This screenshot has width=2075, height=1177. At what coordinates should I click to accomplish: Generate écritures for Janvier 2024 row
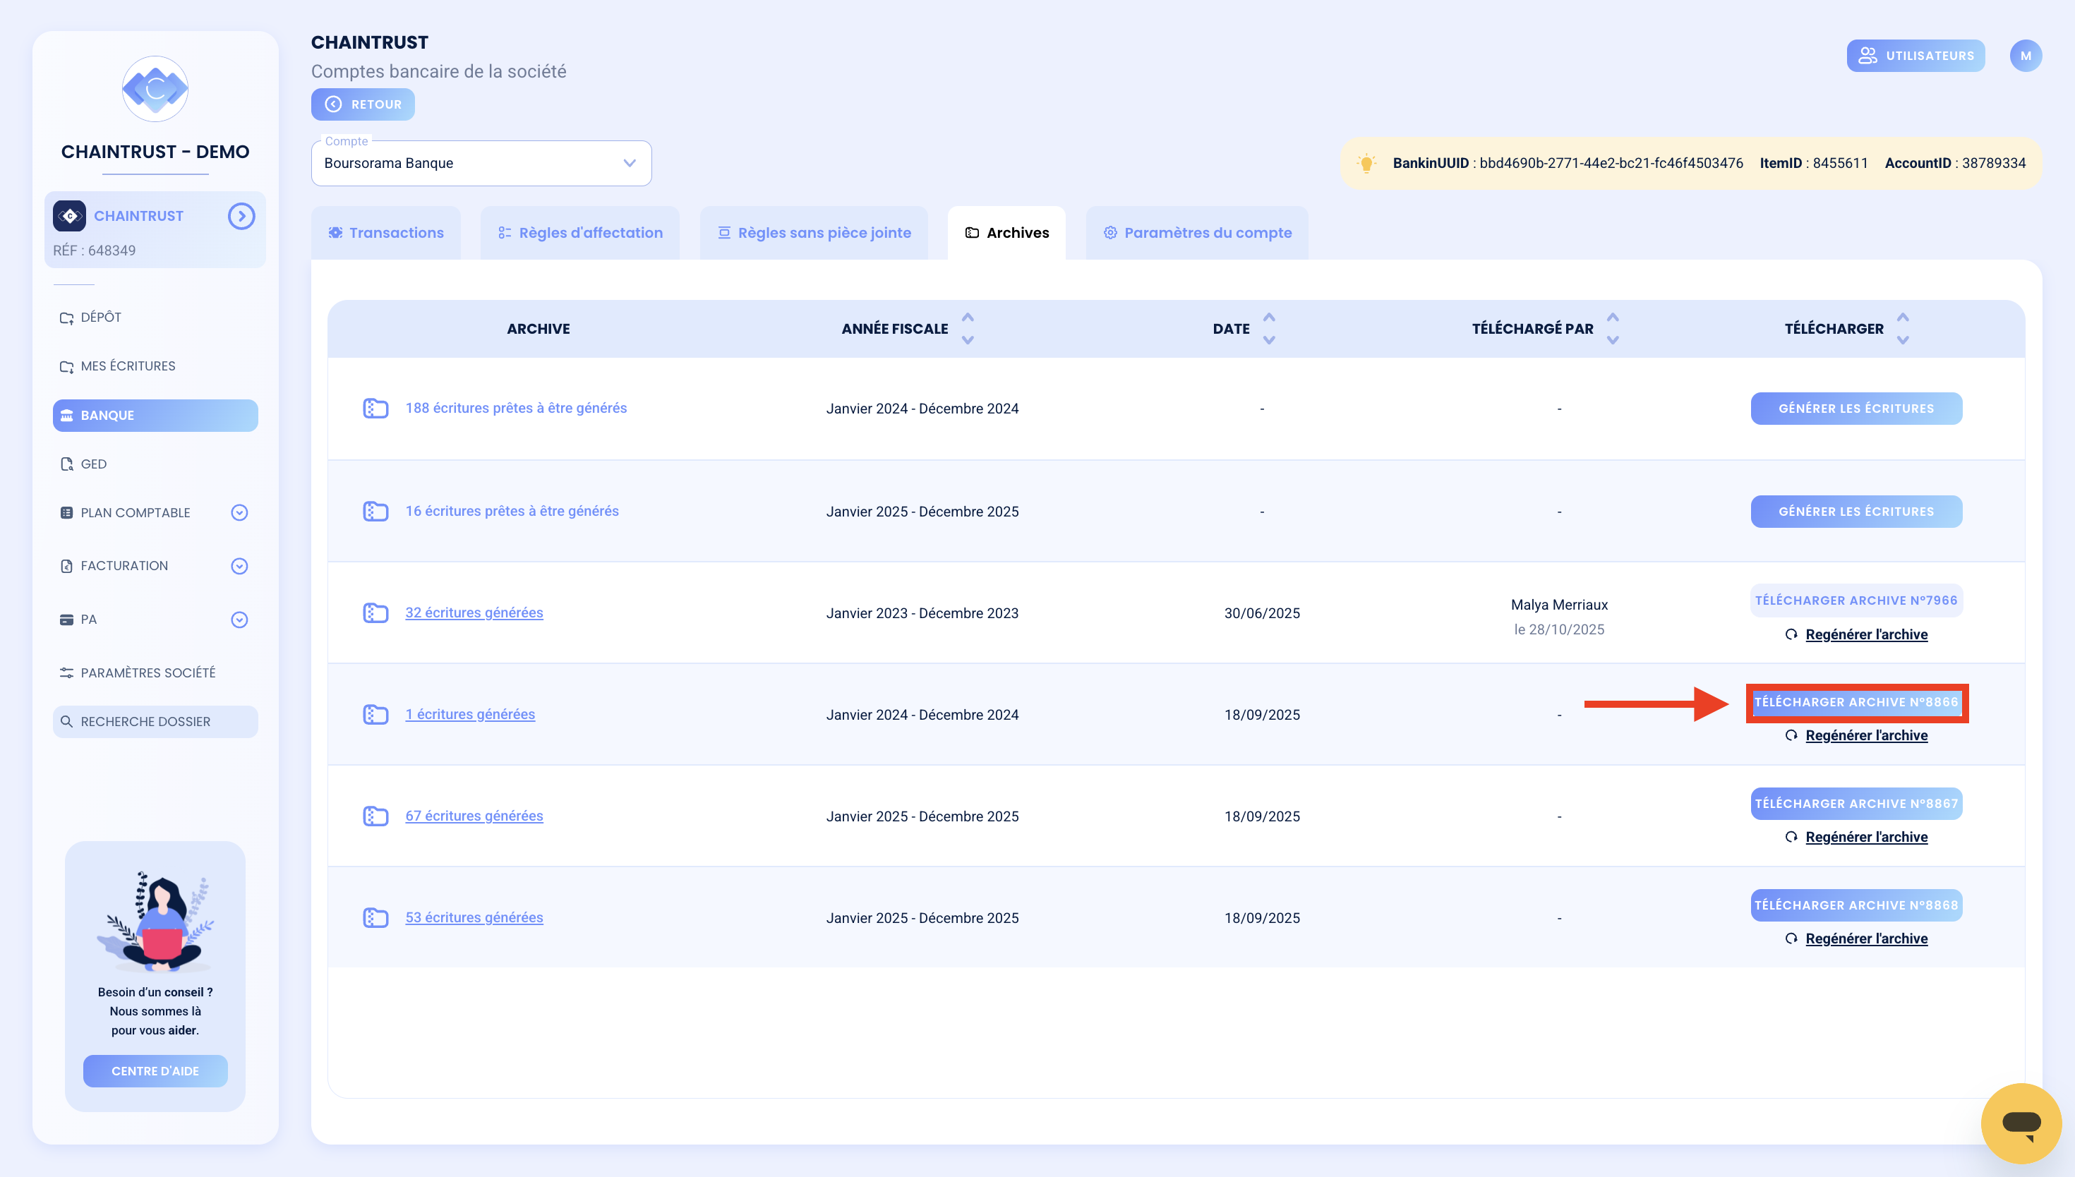pyautogui.click(x=1856, y=409)
